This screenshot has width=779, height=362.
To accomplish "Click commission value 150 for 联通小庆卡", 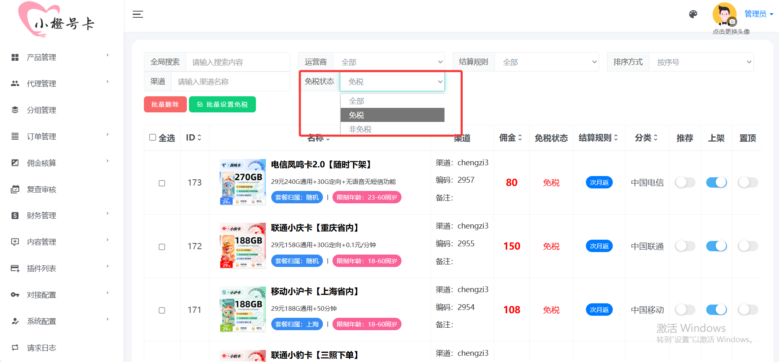I will pos(512,246).
